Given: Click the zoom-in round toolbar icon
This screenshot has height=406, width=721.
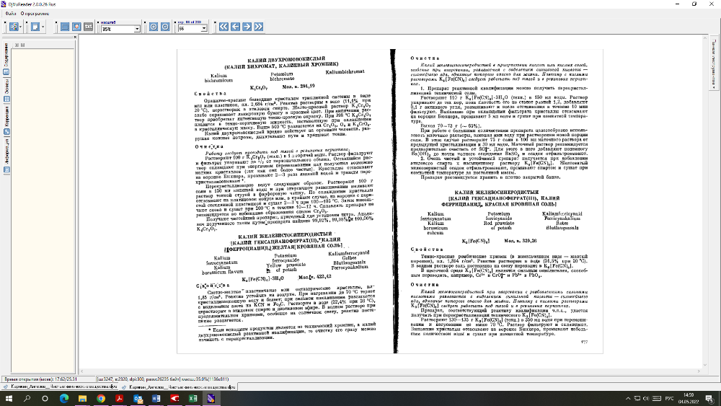Looking at the screenshot, I should click(153, 27).
